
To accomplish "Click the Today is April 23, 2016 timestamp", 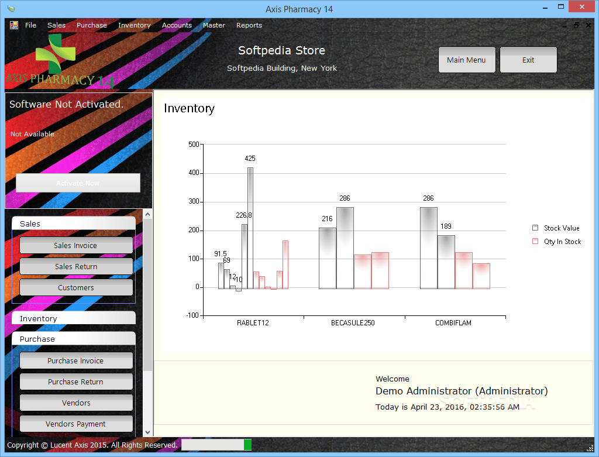I will tap(447, 407).
